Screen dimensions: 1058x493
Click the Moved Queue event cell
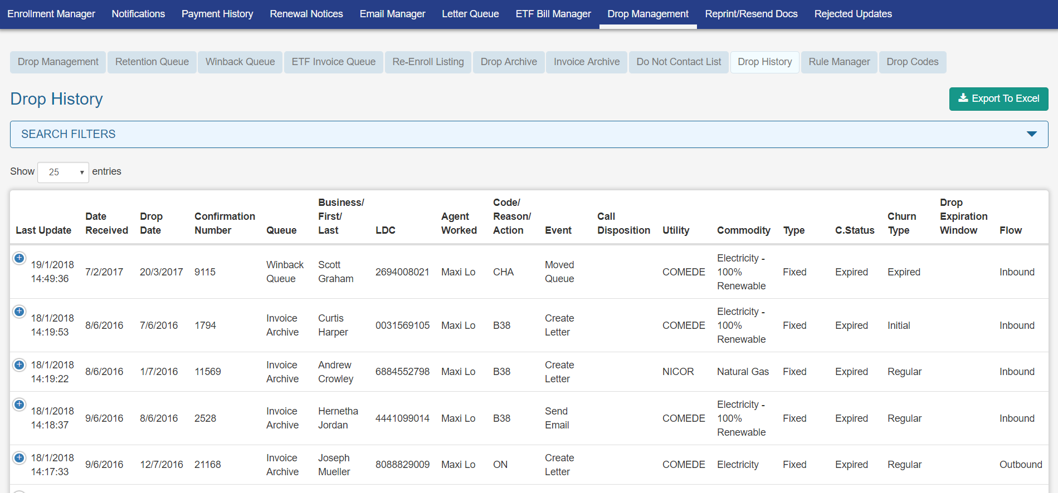[559, 272]
